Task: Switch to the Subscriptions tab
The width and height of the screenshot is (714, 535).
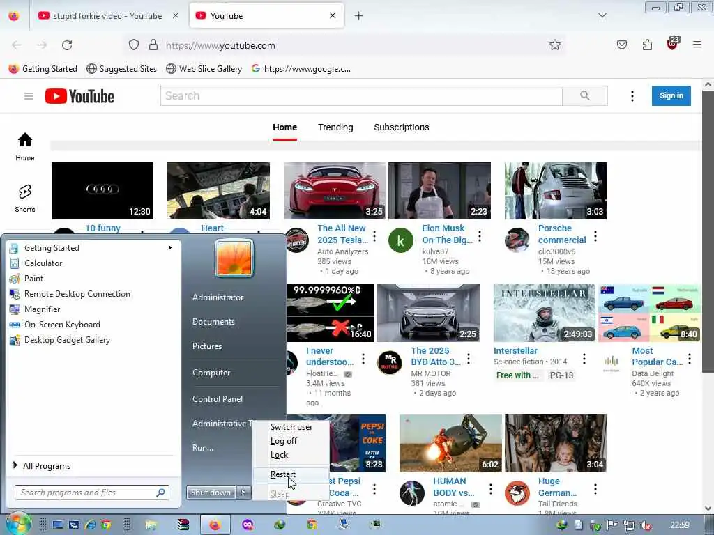Action: [x=401, y=127]
